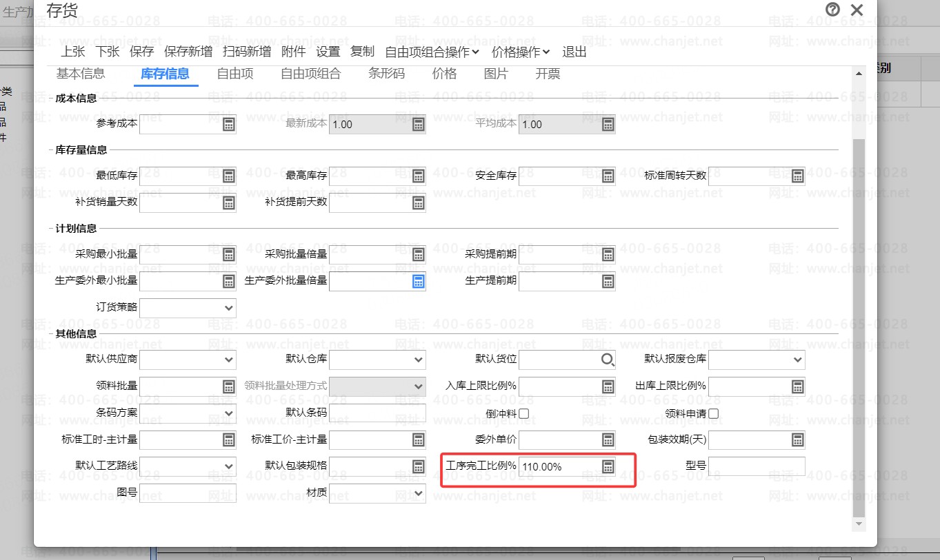Expand the 订货策略 dropdown

coord(228,308)
